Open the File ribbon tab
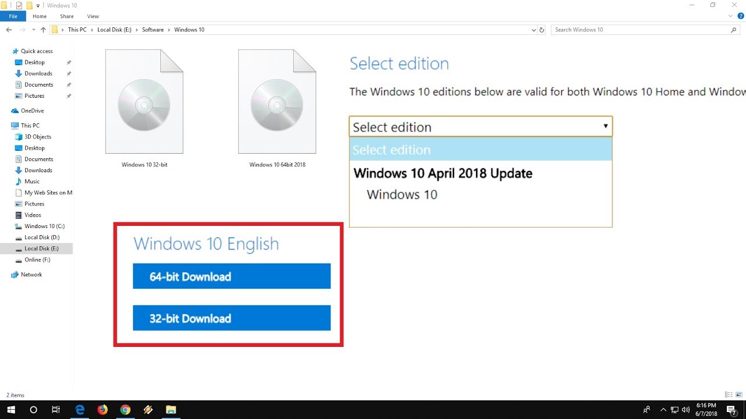The image size is (746, 419). [13, 16]
